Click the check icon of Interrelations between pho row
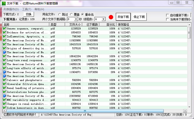The image size is (194, 119). click(x=5, y=92)
